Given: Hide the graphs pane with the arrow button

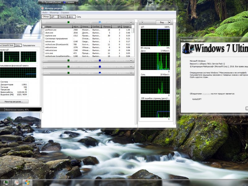Looking at the screenshot, I should tap(142, 22).
